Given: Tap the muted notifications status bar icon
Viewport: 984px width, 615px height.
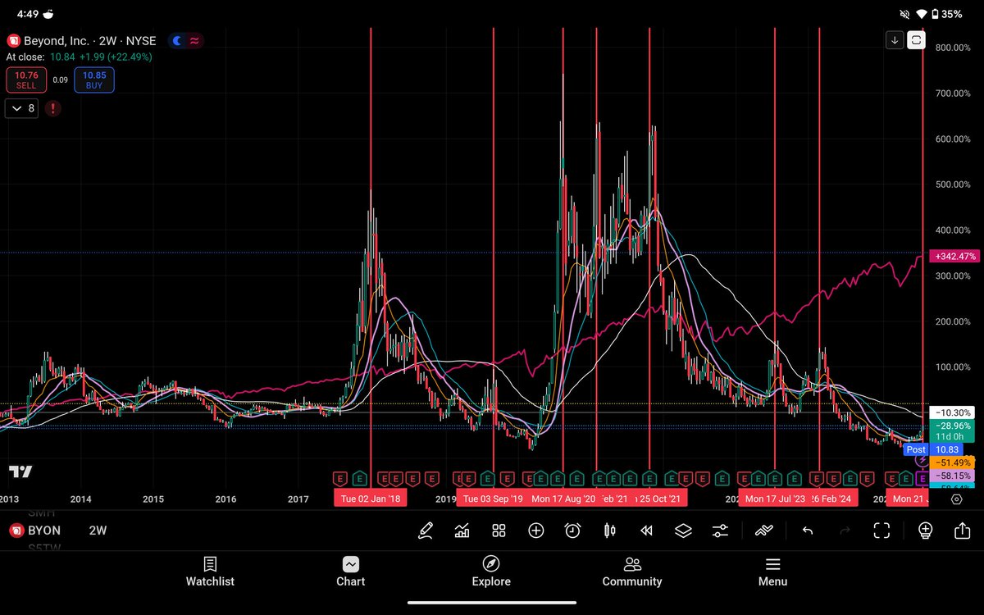Looking at the screenshot, I should [x=904, y=14].
